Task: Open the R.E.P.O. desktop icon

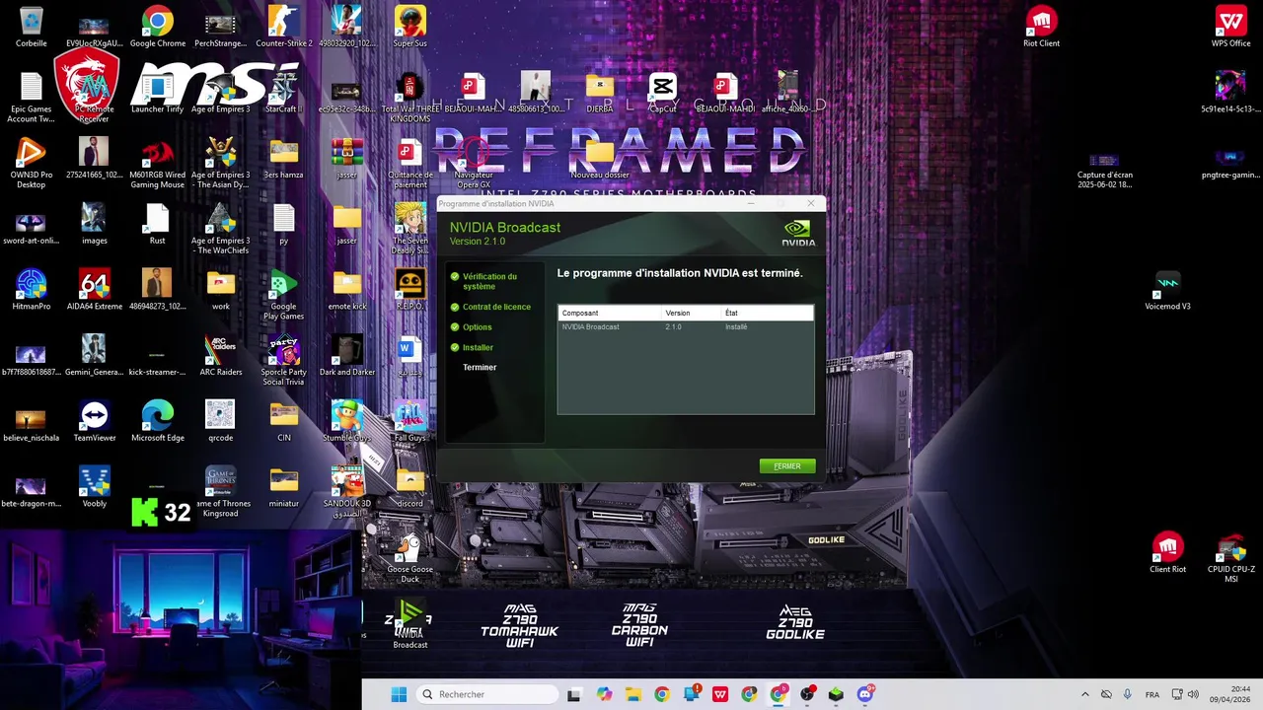Action: [410, 291]
